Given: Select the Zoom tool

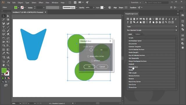Looking at the screenshot, I should pyautogui.click(x=8, y=65).
